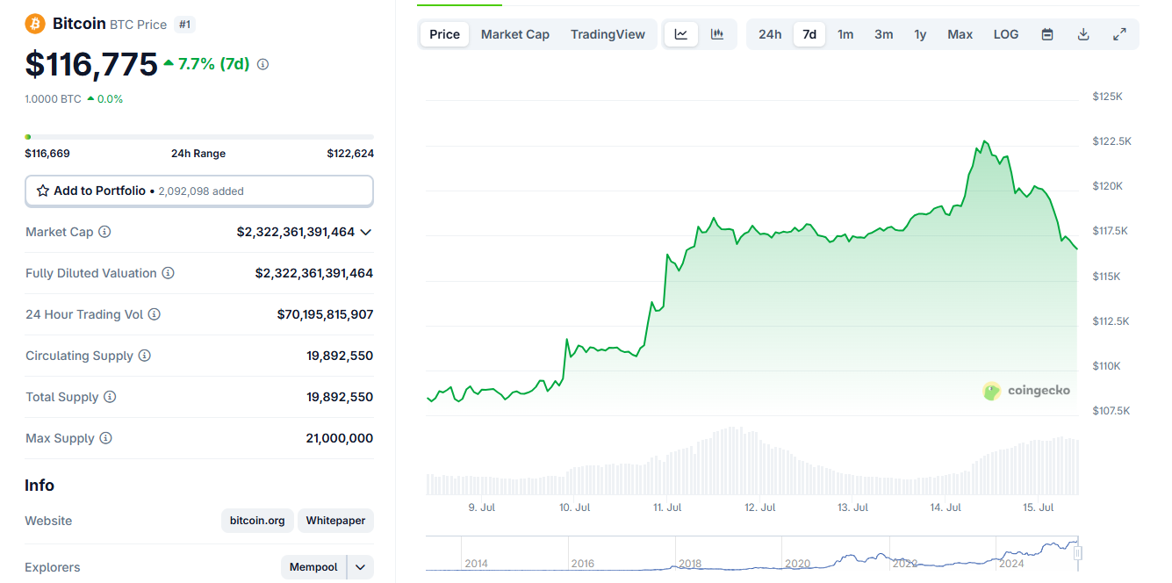Click the price peak on 14 Jul chart
1172x583 pixels.
pos(984,141)
